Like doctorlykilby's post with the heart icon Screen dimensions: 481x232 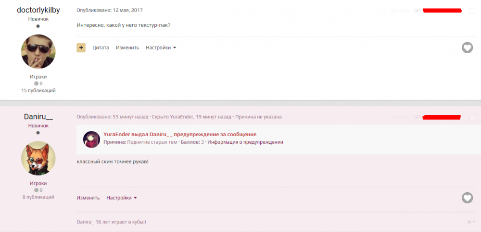467,47
